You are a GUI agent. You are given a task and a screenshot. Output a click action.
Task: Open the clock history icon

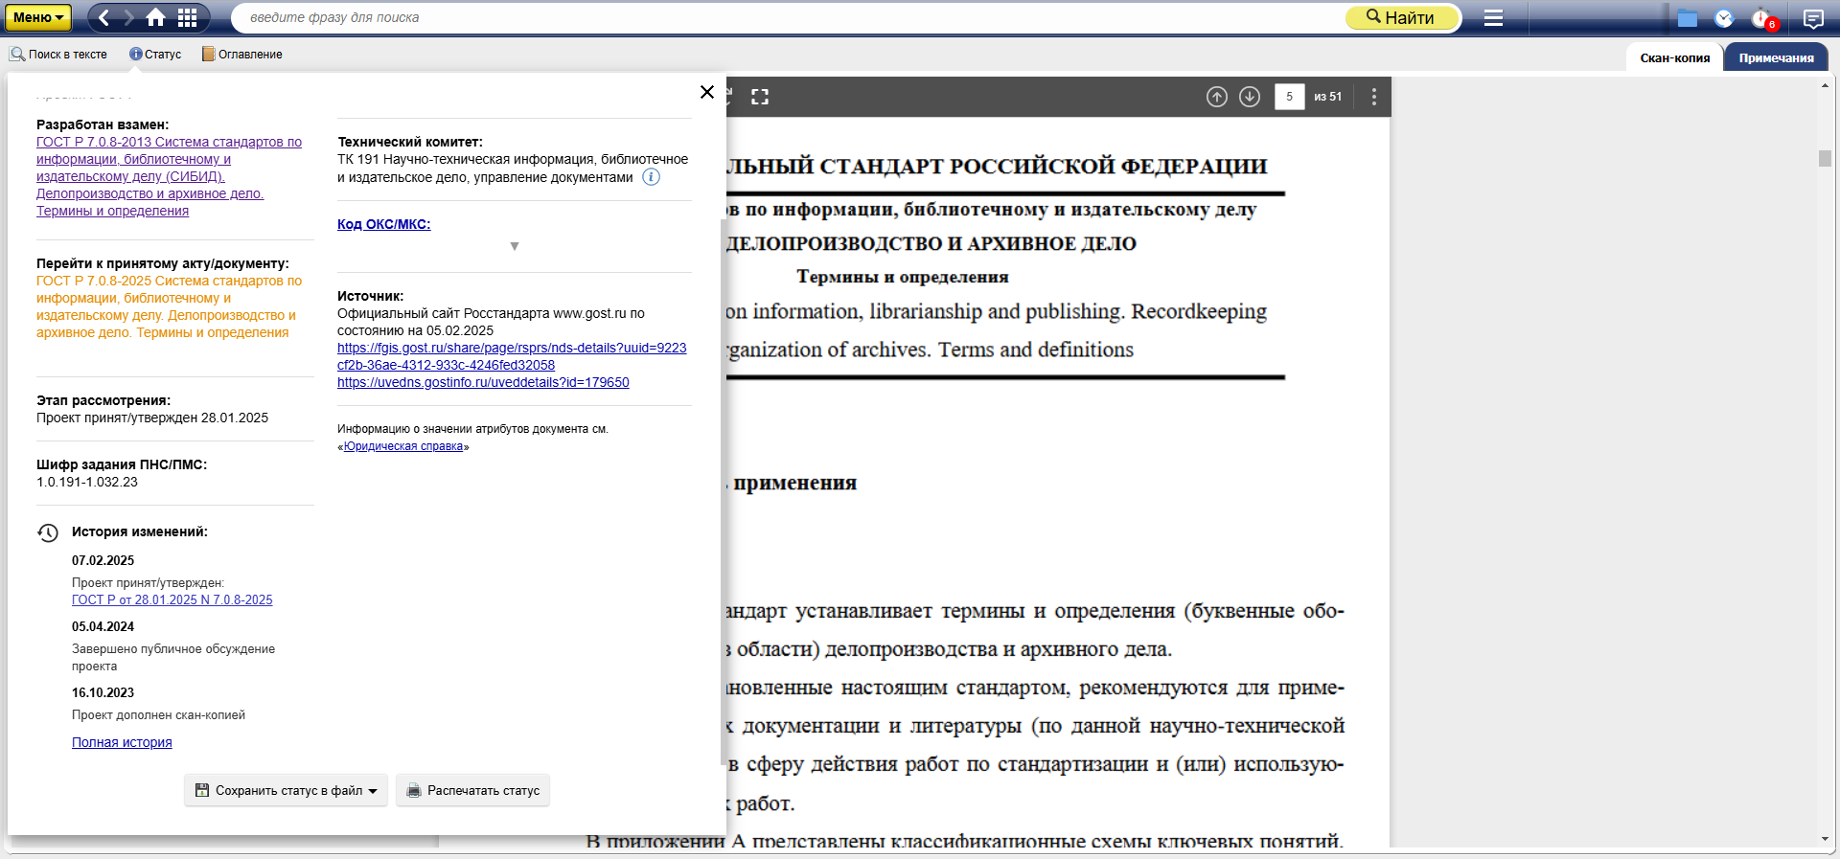(1724, 18)
